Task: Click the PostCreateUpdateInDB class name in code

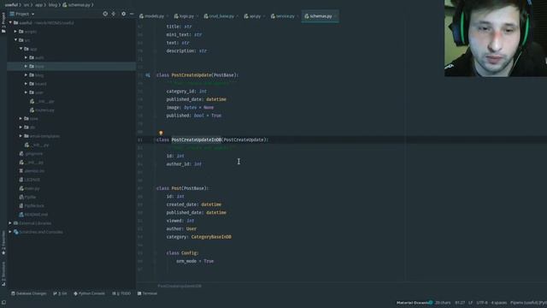Action: point(196,139)
